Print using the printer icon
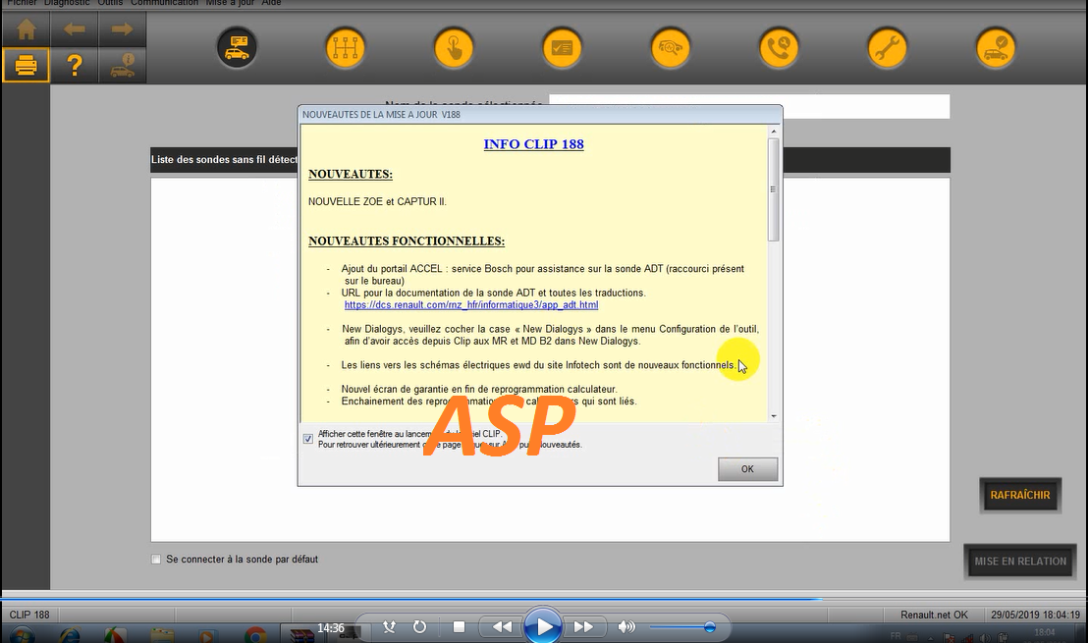The width and height of the screenshot is (1088, 643). pos(26,65)
